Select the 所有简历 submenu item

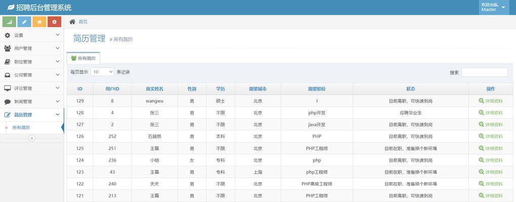coord(31,127)
